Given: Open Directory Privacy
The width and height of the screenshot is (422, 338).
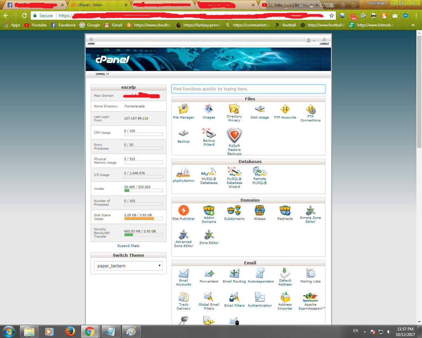Looking at the screenshot, I should click(x=234, y=113).
